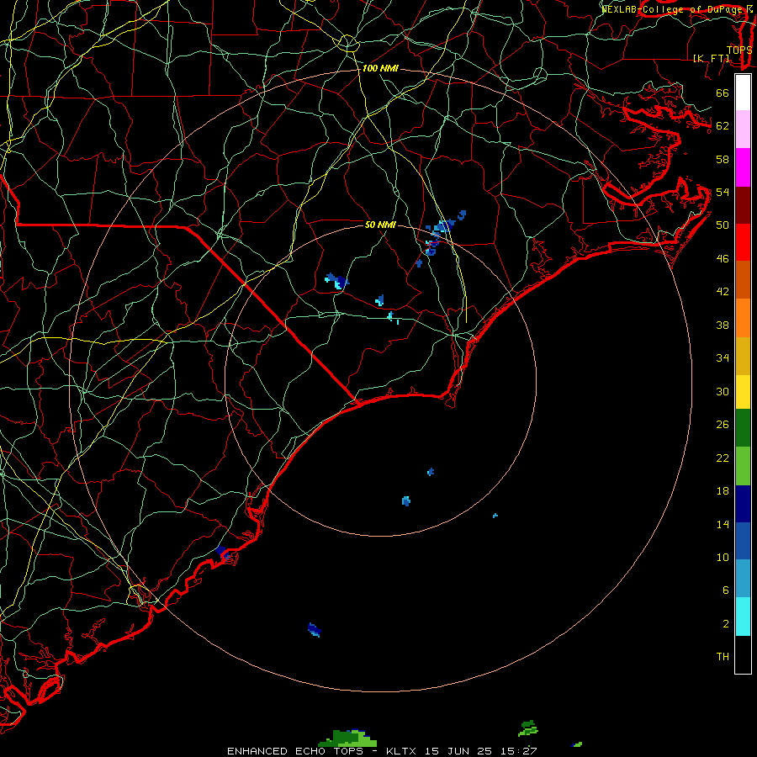The height and width of the screenshot is (757, 757).
Task: Click the "14" legend value
Action: pos(723,524)
